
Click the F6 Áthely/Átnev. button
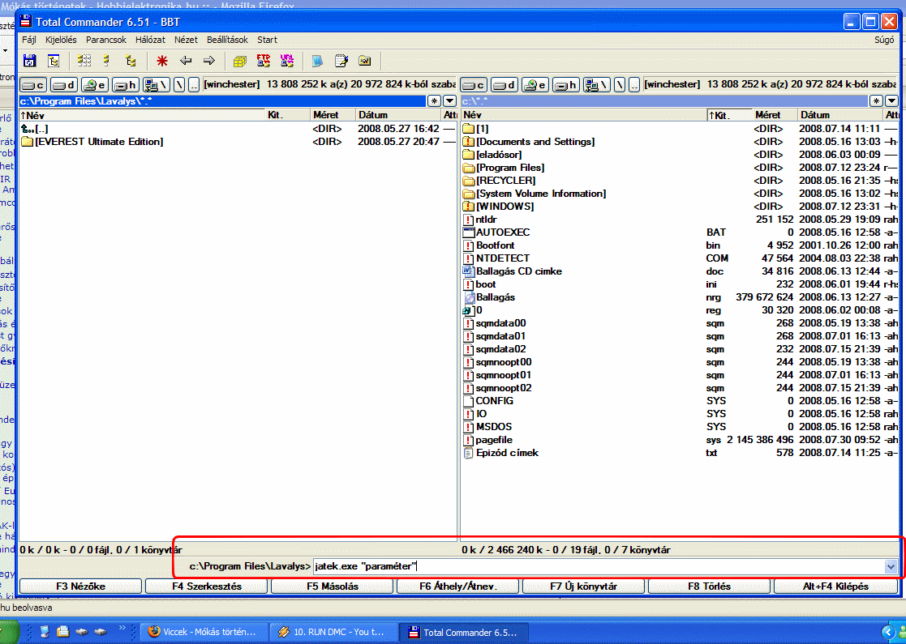458,586
